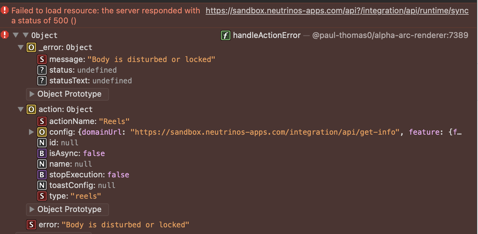The image size is (478, 234).
Task: Open the sandbox.neutrinos-apps.com runtime/sync link
Action: click(337, 11)
